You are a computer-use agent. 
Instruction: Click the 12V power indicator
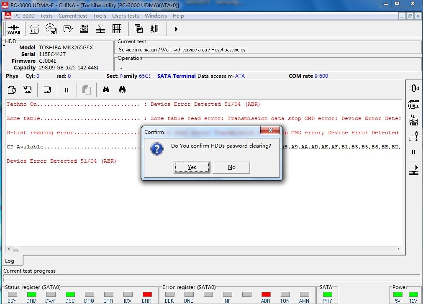(x=413, y=294)
